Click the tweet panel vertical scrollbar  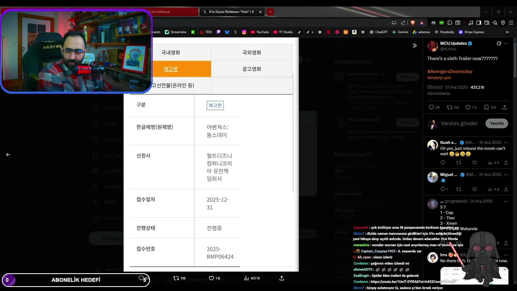515,59
